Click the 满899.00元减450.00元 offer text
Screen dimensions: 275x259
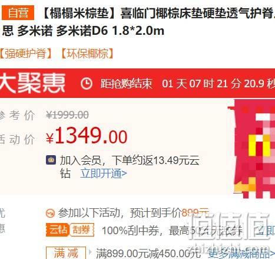tap(148, 253)
